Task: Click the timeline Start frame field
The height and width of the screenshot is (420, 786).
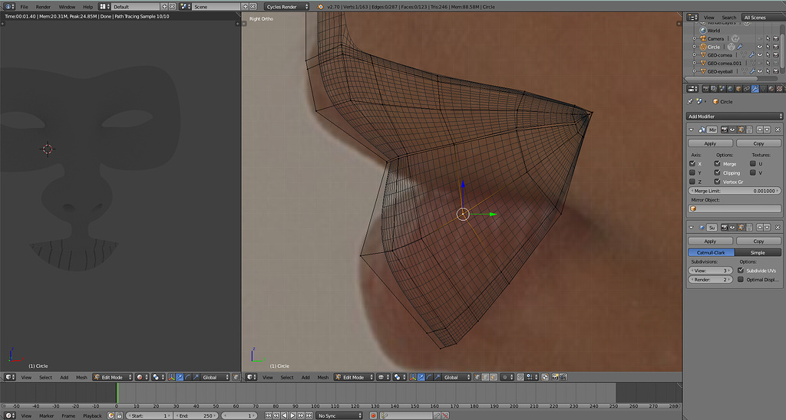Action: point(149,415)
